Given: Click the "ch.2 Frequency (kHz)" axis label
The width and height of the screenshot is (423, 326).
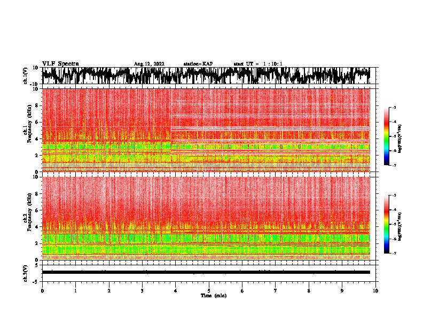Looking at the screenshot, I should click(27, 212).
